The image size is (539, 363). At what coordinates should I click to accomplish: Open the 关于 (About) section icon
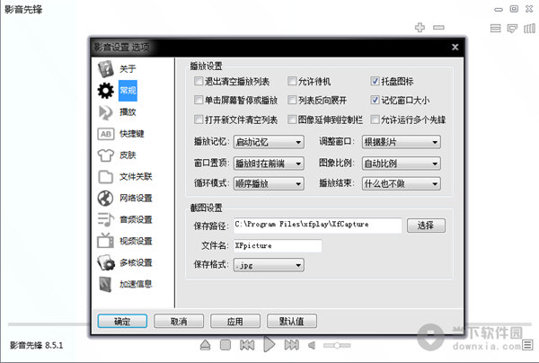105,69
